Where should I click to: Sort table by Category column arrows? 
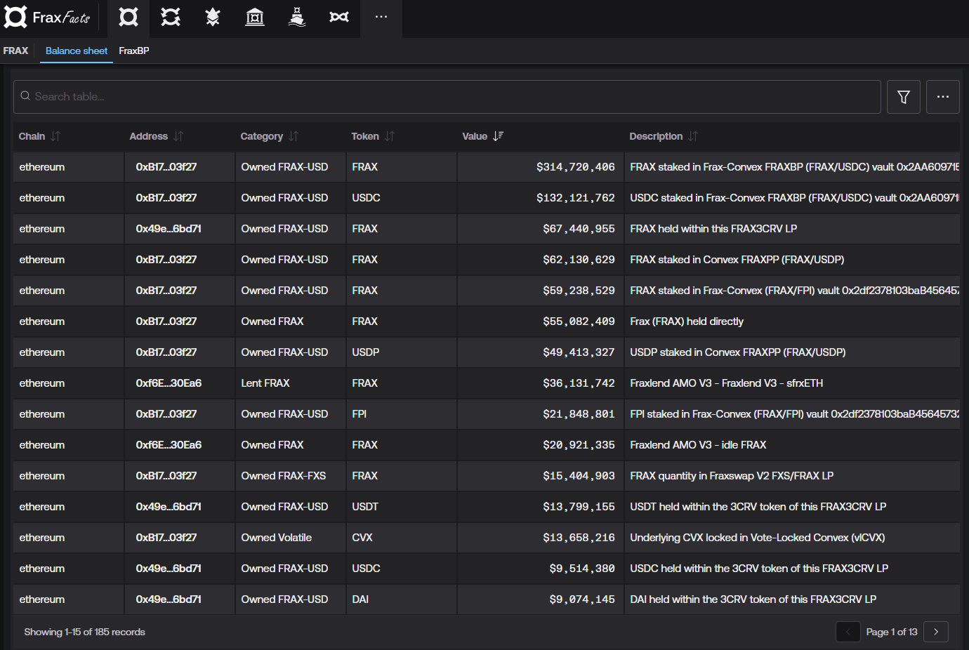[x=294, y=136]
